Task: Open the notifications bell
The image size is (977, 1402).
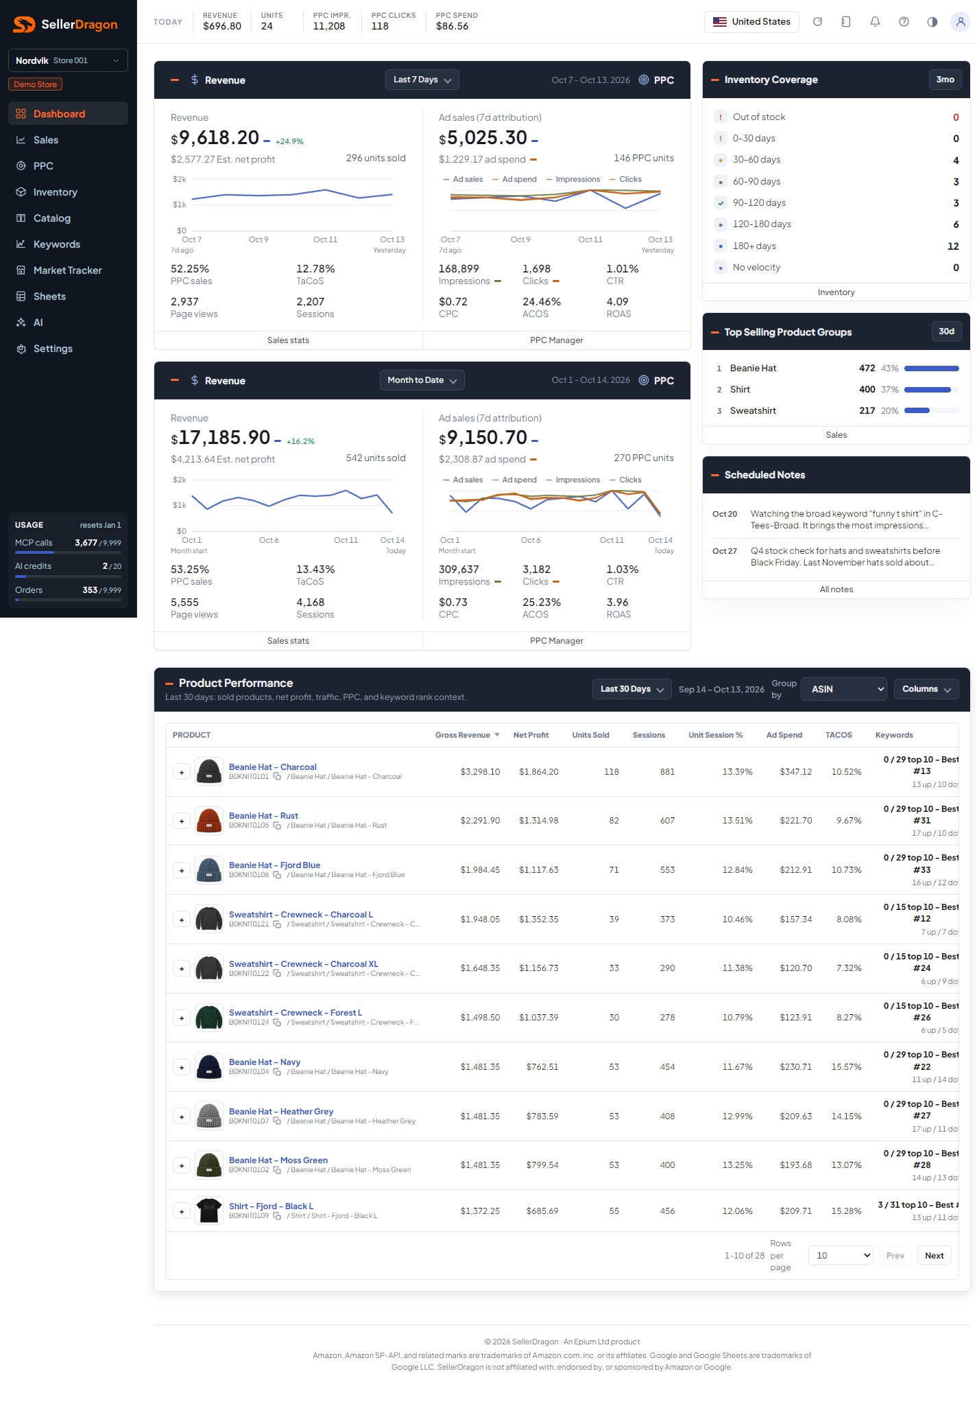Action: pos(875,22)
